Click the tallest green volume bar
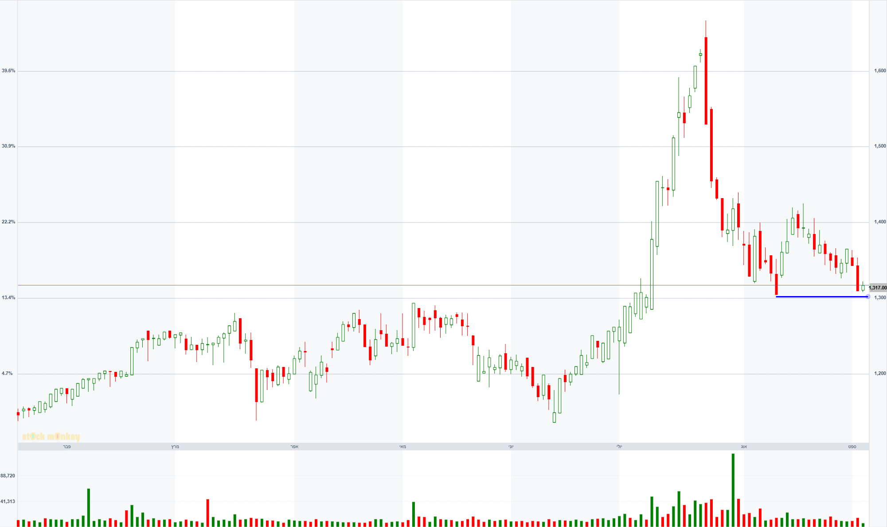887x527 pixels. tap(733, 490)
